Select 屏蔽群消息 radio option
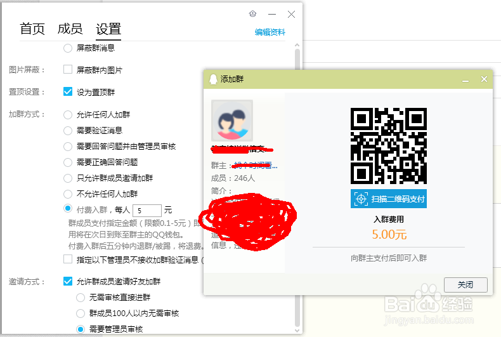Image resolution: width=501 pixels, height=337 pixels. 67,48
